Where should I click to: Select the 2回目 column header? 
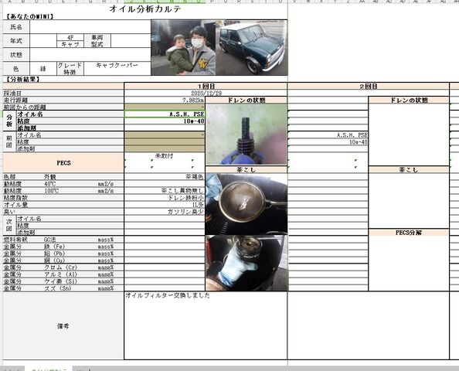coord(369,86)
